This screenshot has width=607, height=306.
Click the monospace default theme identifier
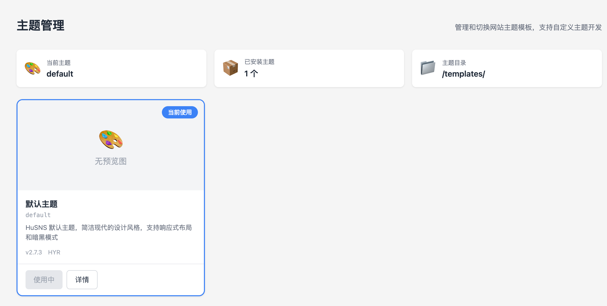click(38, 215)
